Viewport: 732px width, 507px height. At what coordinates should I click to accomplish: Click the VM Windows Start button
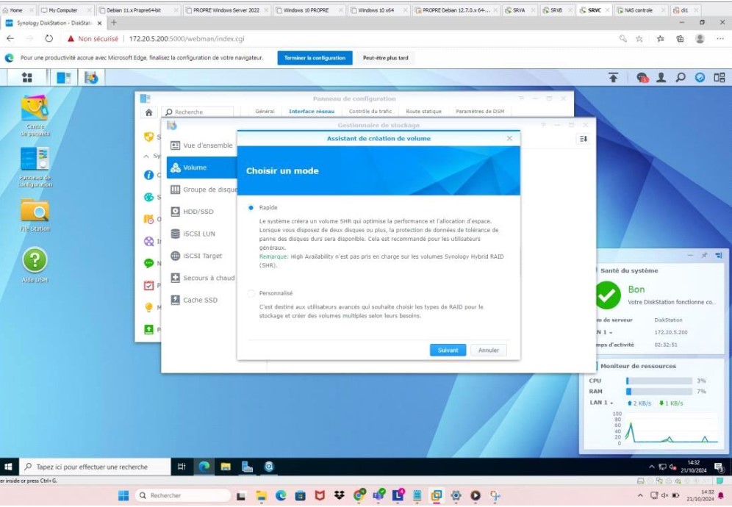tap(8, 467)
